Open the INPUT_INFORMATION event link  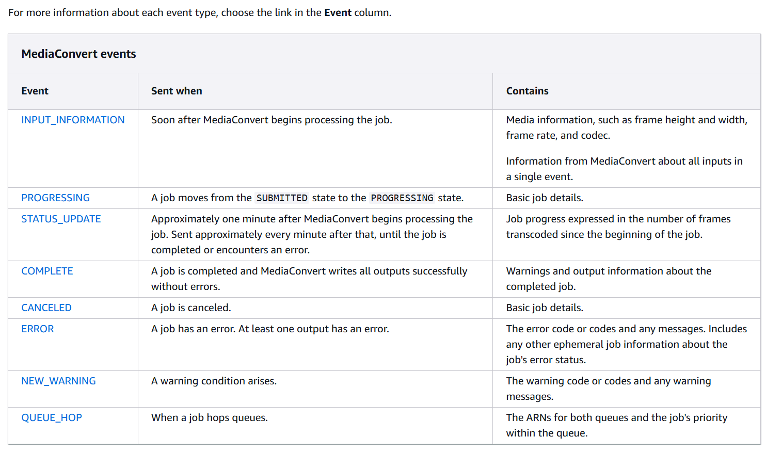(73, 120)
